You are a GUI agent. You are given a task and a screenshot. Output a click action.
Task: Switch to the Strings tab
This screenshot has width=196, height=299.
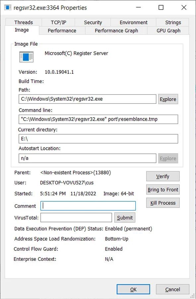173,22
